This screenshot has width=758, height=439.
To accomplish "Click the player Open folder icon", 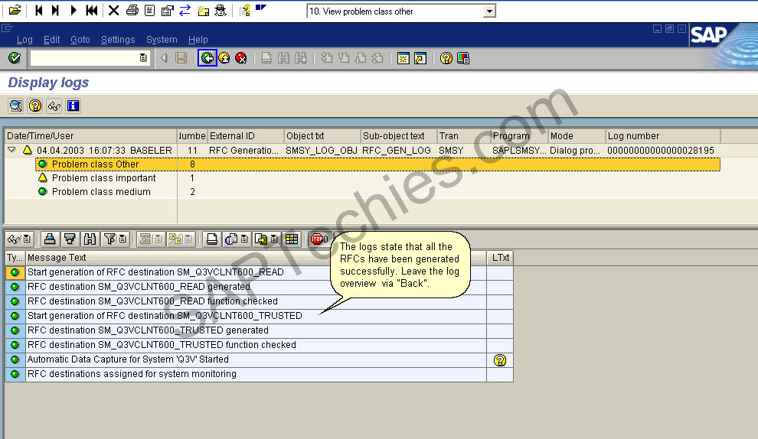I will [15, 10].
